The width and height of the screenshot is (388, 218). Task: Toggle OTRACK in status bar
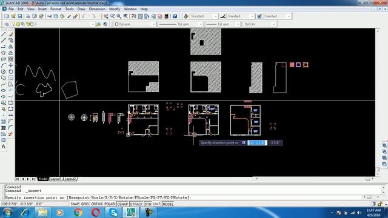(136, 204)
